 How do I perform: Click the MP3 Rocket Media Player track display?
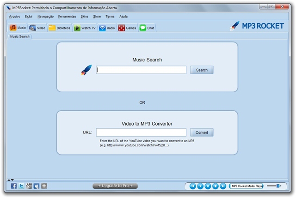tap(246, 186)
